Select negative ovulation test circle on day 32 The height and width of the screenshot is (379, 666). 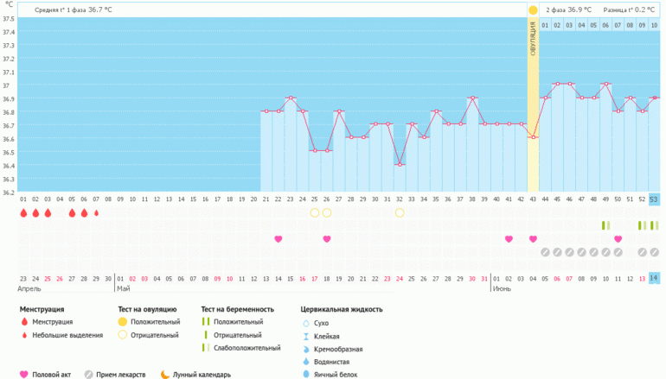click(400, 212)
